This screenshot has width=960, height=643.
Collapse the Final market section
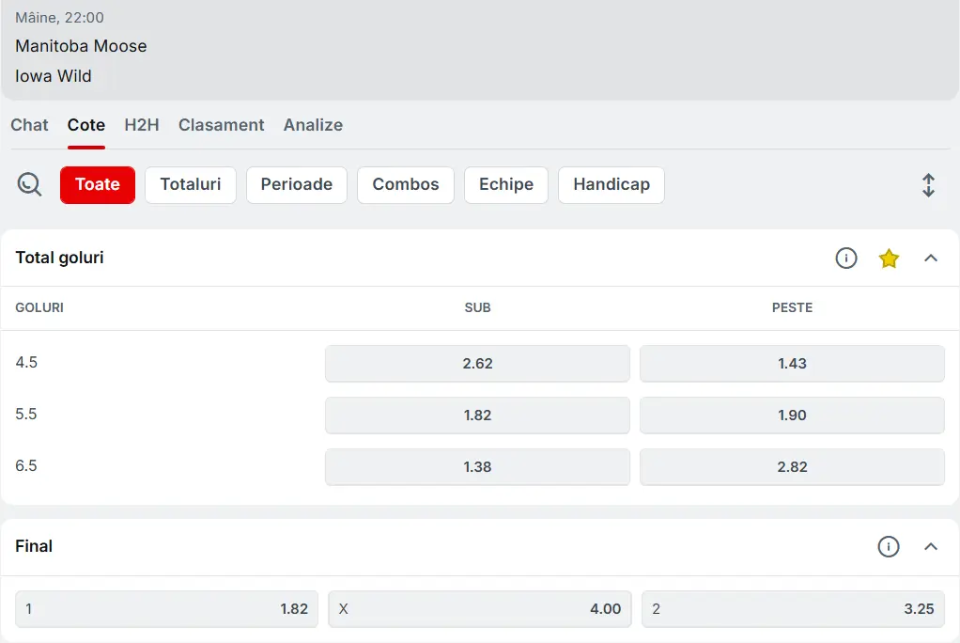pyautogui.click(x=931, y=546)
